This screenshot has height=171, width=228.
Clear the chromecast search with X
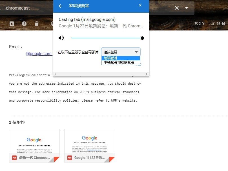[177, 8]
